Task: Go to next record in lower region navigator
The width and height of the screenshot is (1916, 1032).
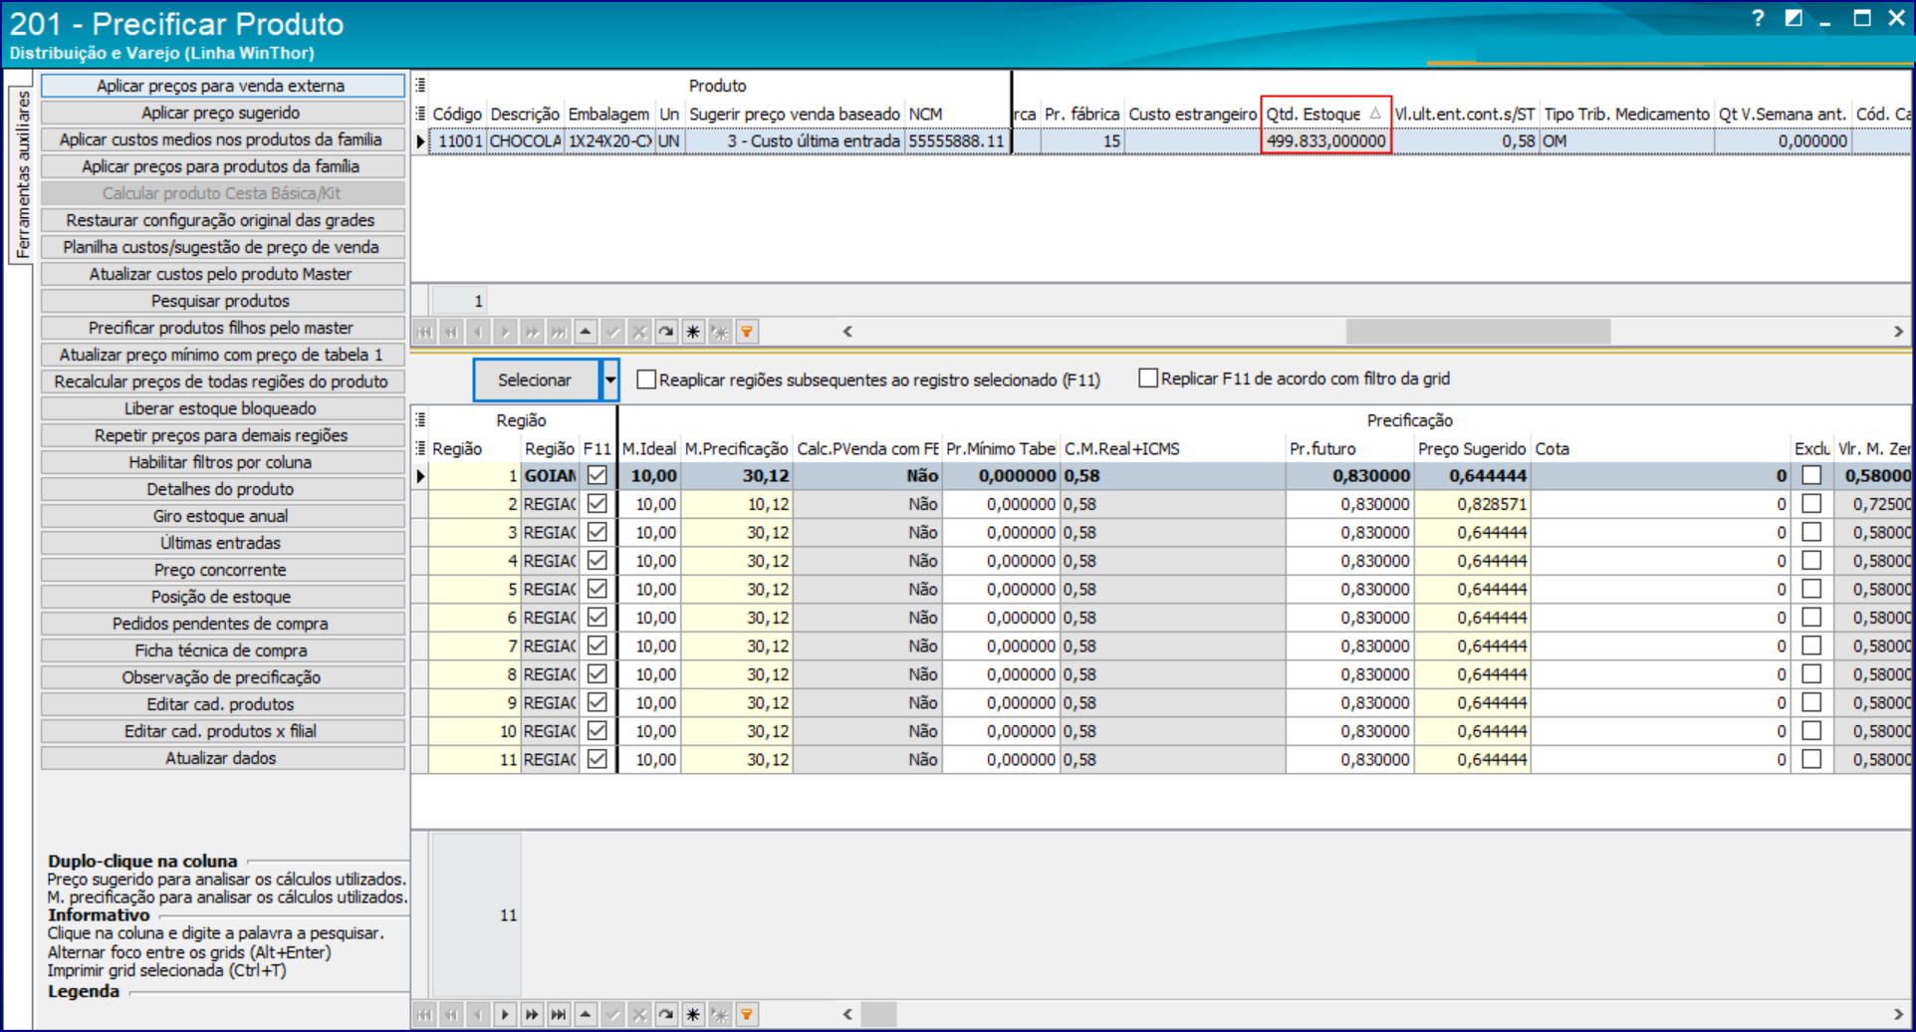Action: pos(505,1015)
